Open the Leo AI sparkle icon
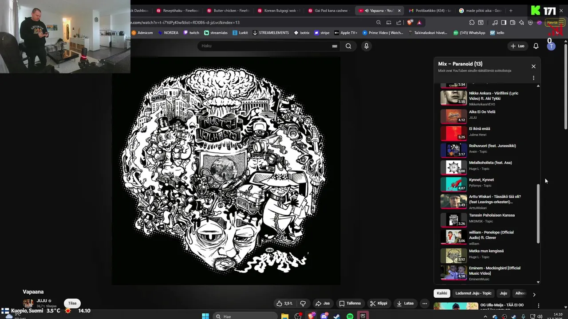This screenshot has height=319, width=568. [x=521, y=23]
